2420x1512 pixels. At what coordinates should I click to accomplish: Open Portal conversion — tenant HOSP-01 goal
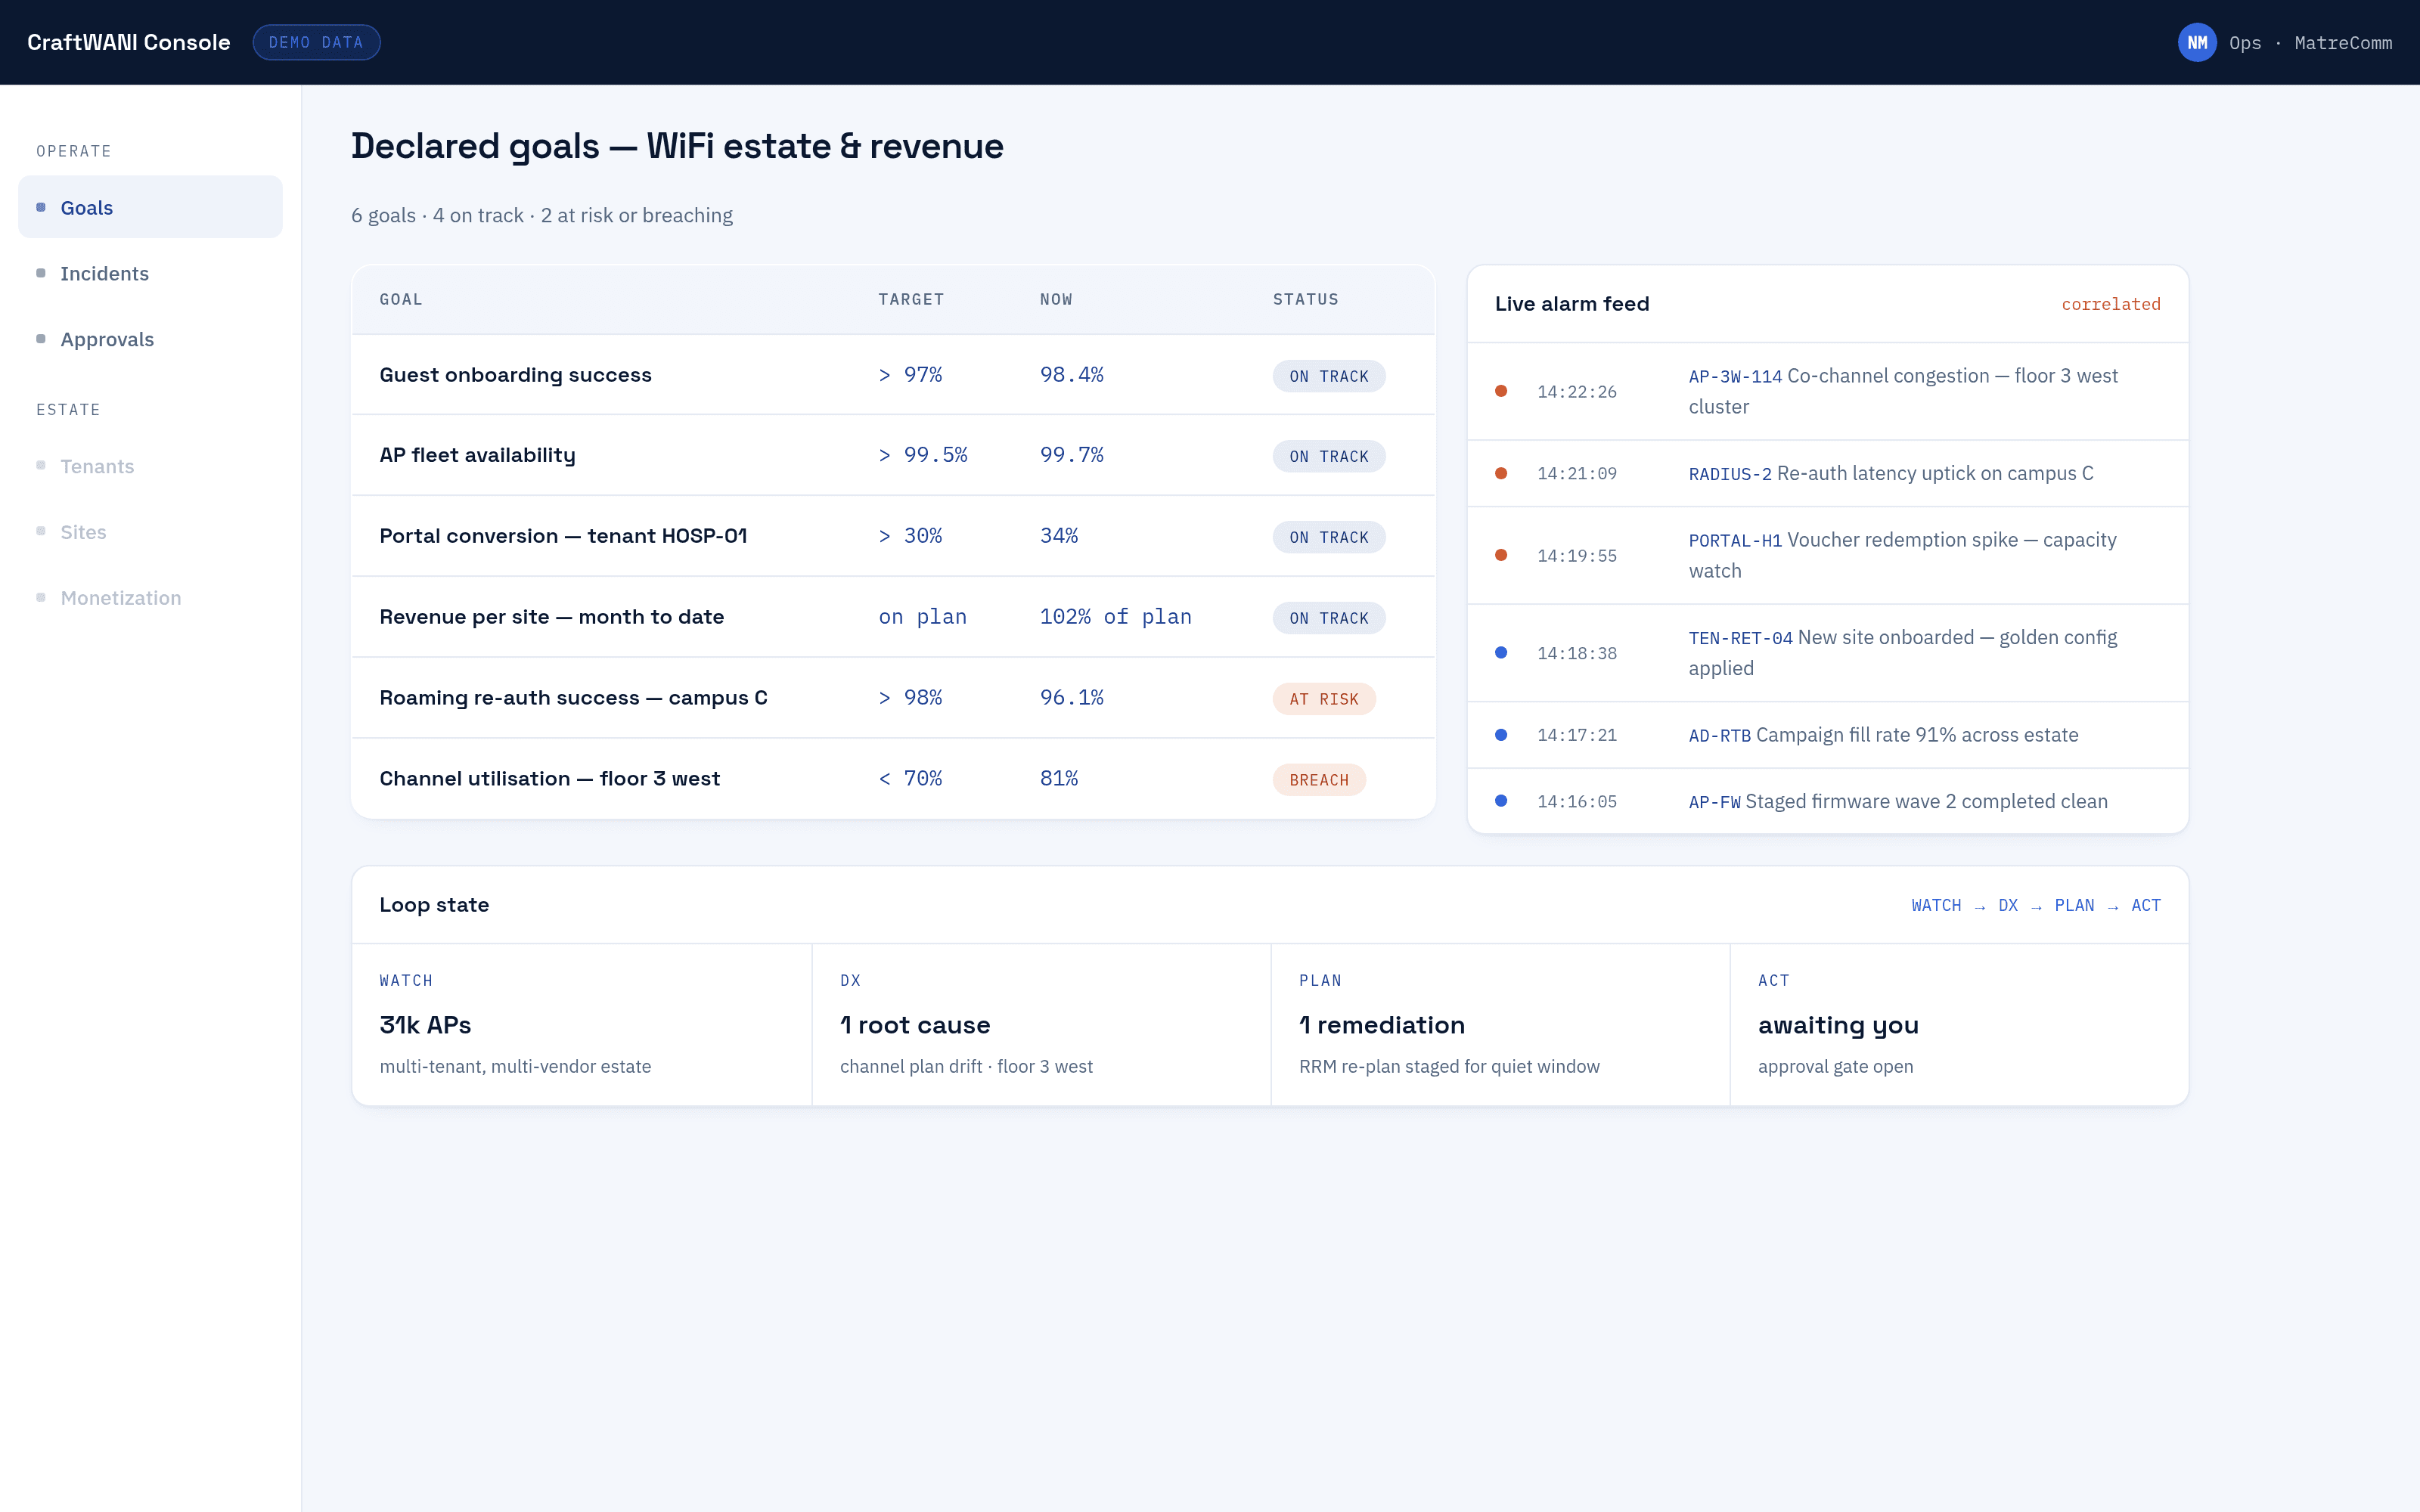pos(893,536)
